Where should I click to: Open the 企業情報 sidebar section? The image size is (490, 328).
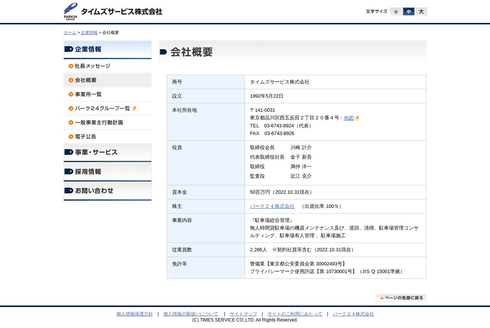point(108,50)
